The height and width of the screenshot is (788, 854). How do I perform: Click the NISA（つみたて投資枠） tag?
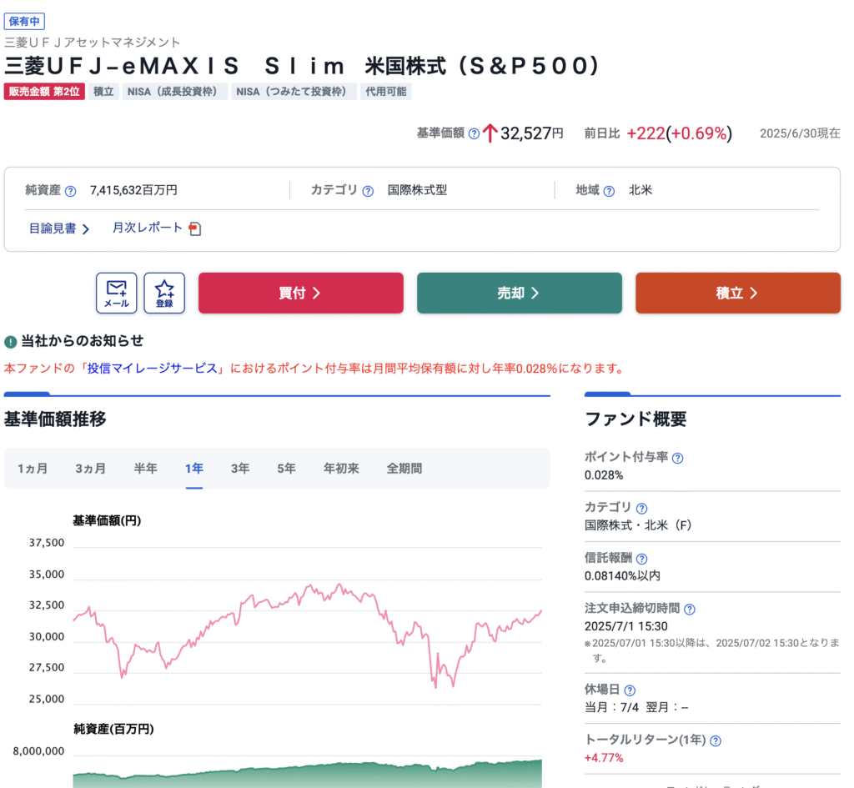tap(294, 92)
